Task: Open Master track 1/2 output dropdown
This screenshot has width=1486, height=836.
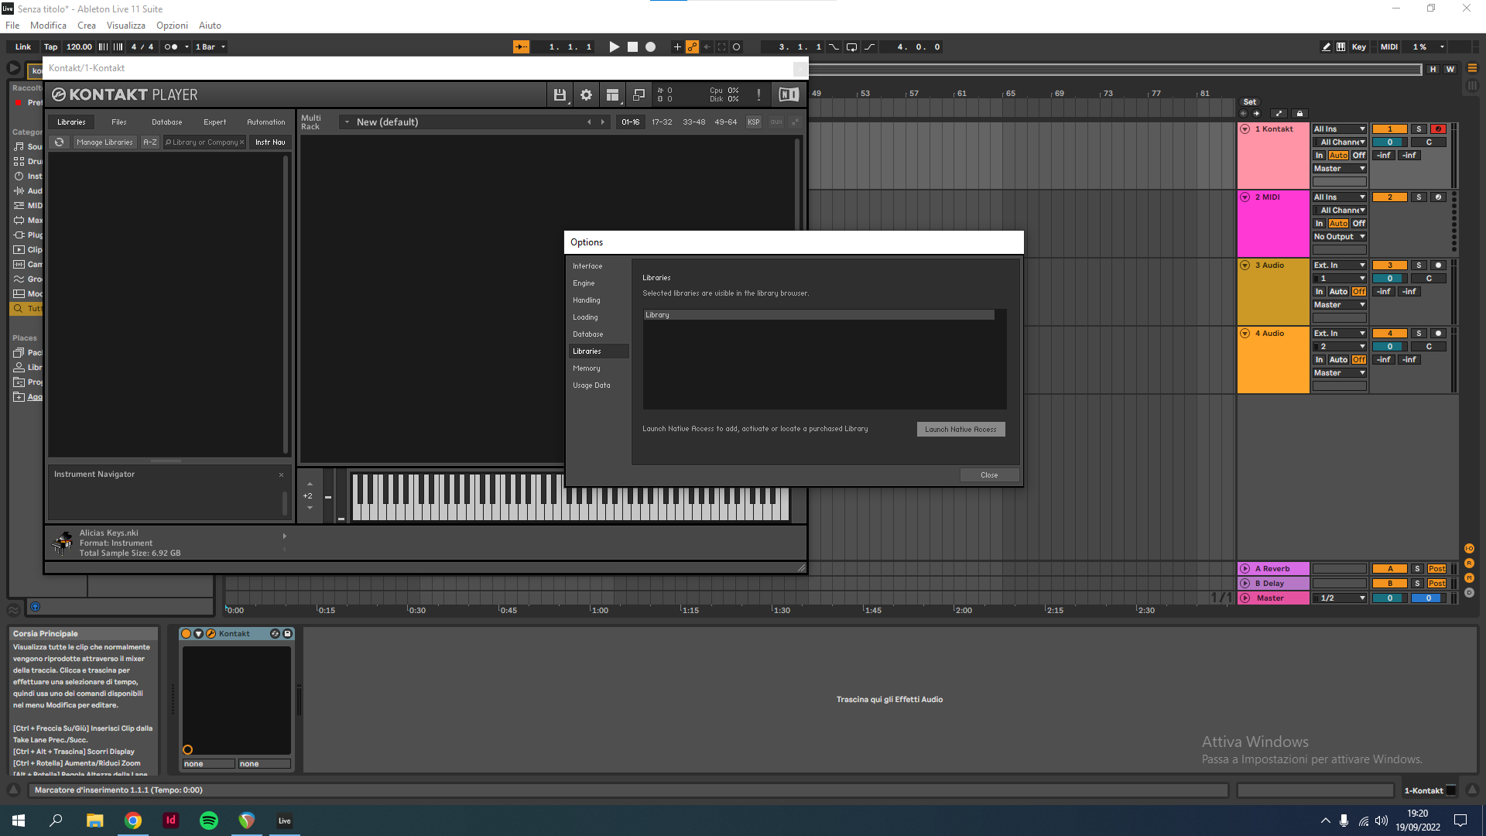Action: pyautogui.click(x=1340, y=598)
